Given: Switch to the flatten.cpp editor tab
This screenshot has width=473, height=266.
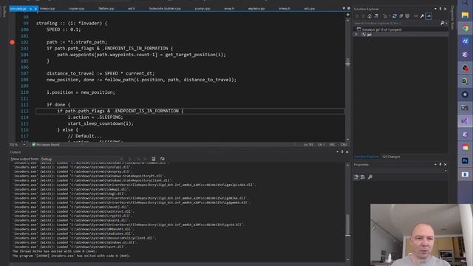Looking at the screenshot, I should click(x=106, y=9).
